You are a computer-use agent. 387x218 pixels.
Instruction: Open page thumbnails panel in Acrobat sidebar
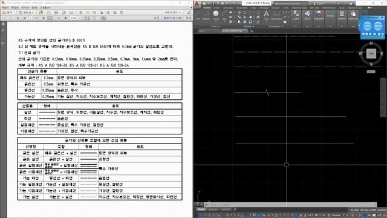pyautogui.click(x=3, y=24)
